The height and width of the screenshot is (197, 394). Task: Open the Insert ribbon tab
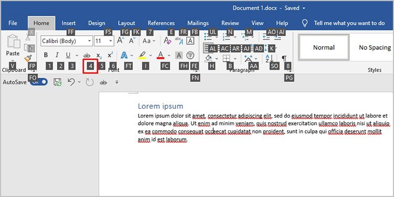pyautogui.click(x=69, y=23)
